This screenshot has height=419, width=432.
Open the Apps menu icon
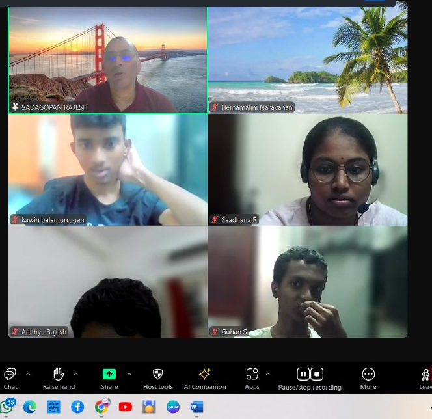coord(252,375)
